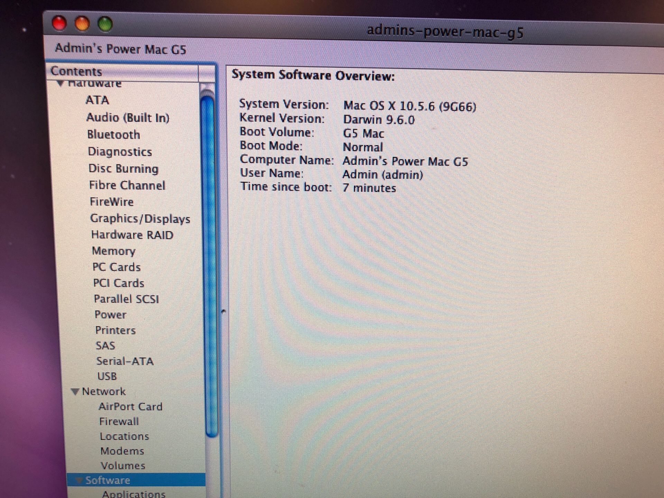Click the Boot Volume value G5 Mac
This screenshot has width=664, height=498.
[363, 133]
